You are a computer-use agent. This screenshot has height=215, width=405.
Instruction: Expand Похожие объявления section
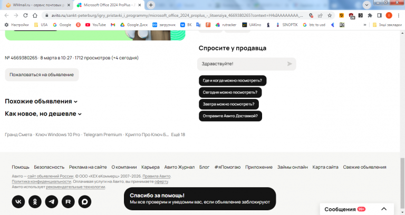[41, 101]
